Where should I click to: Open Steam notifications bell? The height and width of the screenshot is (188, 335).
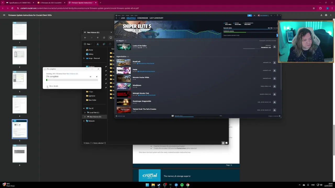point(254,15)
